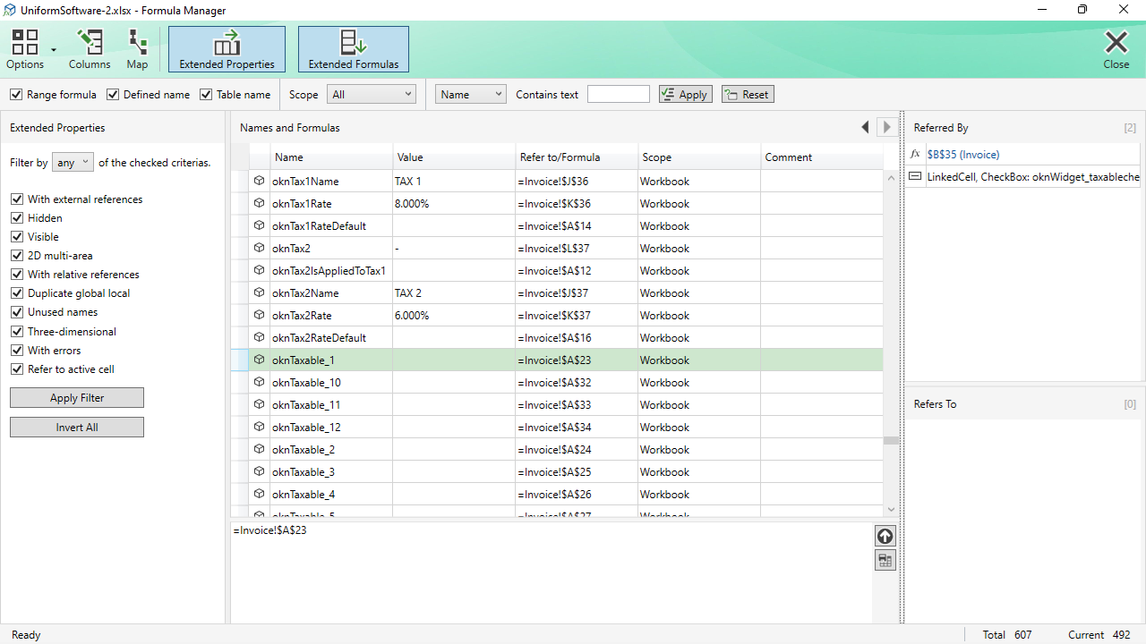Screen dimensions: 1146x644
Task: Open the Columns chooser
Action: click(x=90, y=48)
